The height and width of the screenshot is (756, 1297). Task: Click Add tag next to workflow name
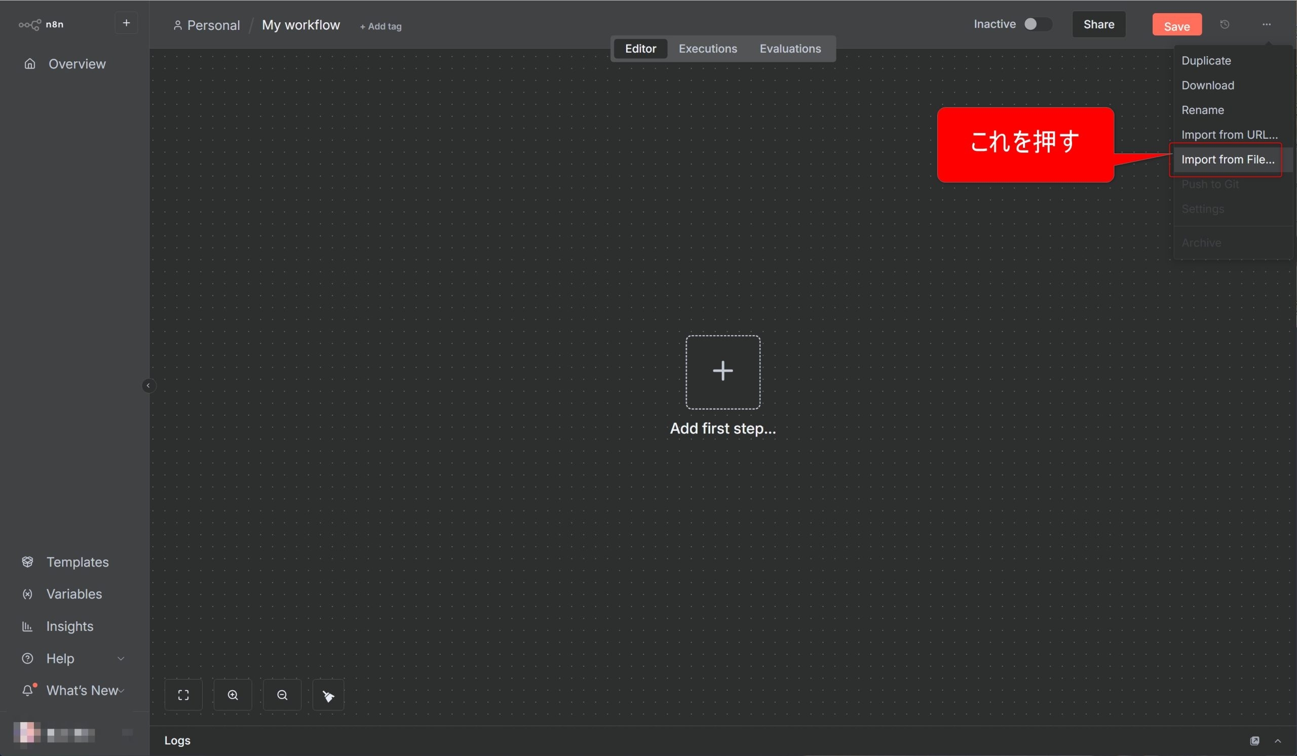tap(380, 26)
